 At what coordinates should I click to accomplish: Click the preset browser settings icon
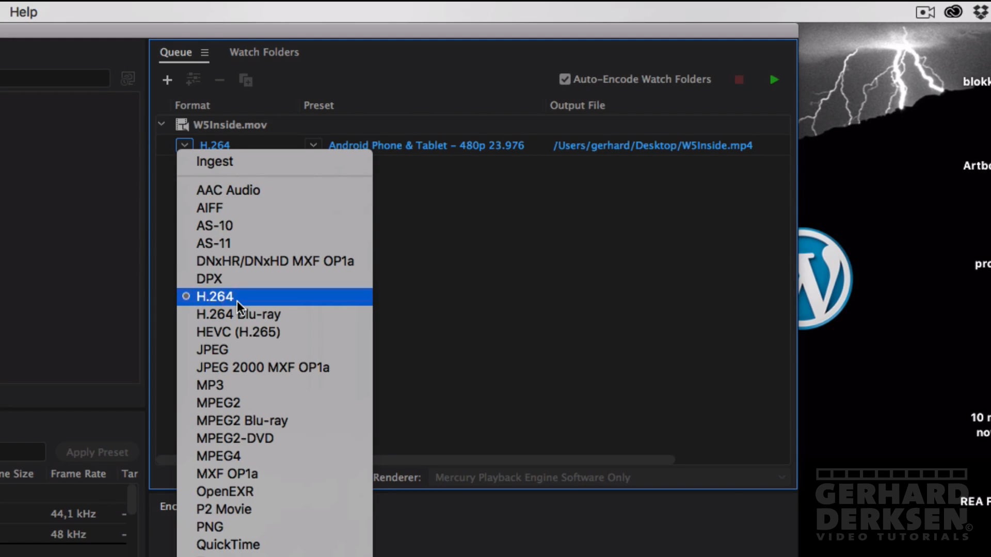click(127, 78)
